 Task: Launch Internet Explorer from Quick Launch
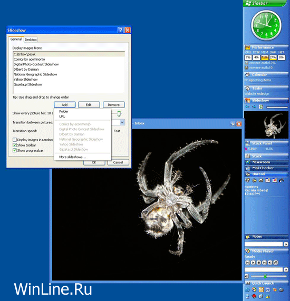pyautogui.click(x=247, y=290)
